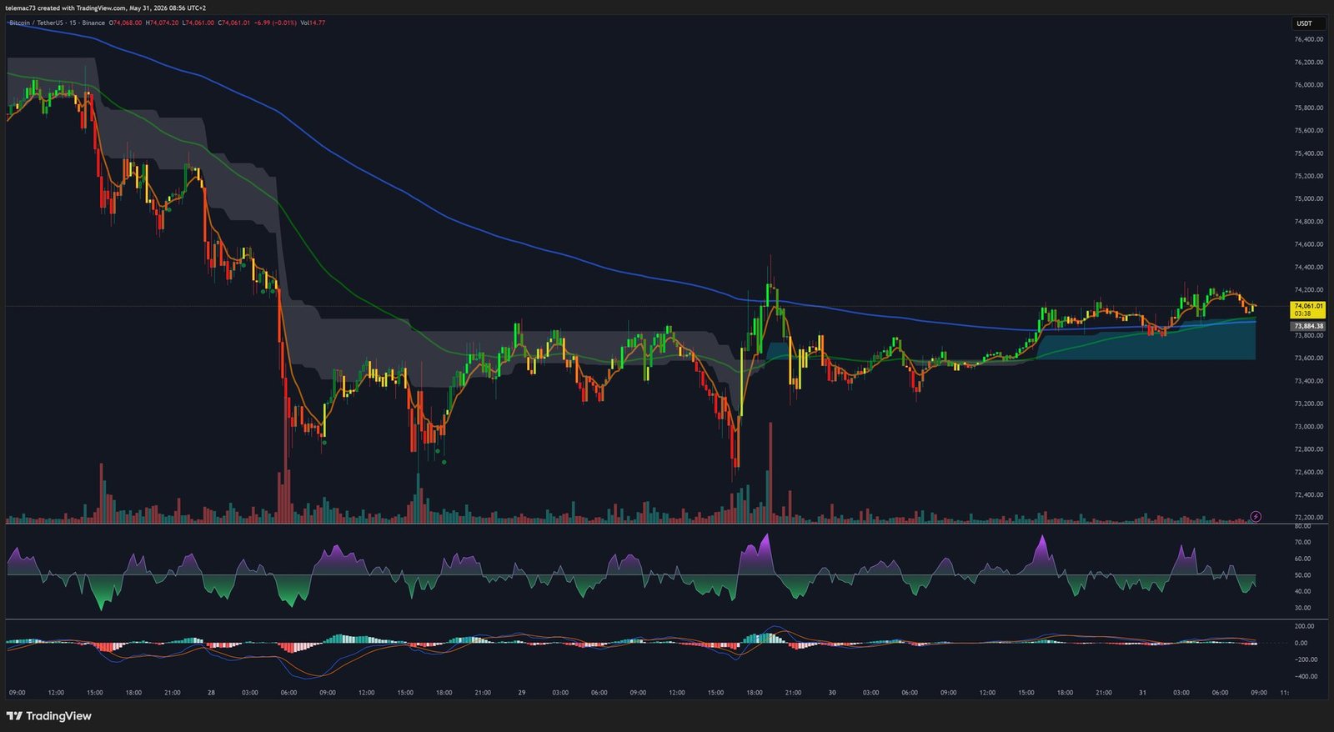The image size is (1334, 732).
Task: Click the 75,400.00 price axis label
Action: tap(1308, 153)
